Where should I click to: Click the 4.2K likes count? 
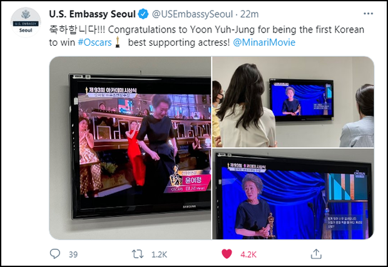(248, 254)
